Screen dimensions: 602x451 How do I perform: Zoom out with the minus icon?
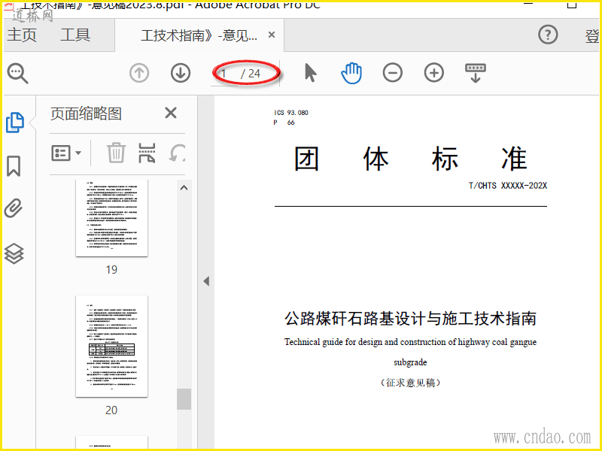tap(392, 73)
